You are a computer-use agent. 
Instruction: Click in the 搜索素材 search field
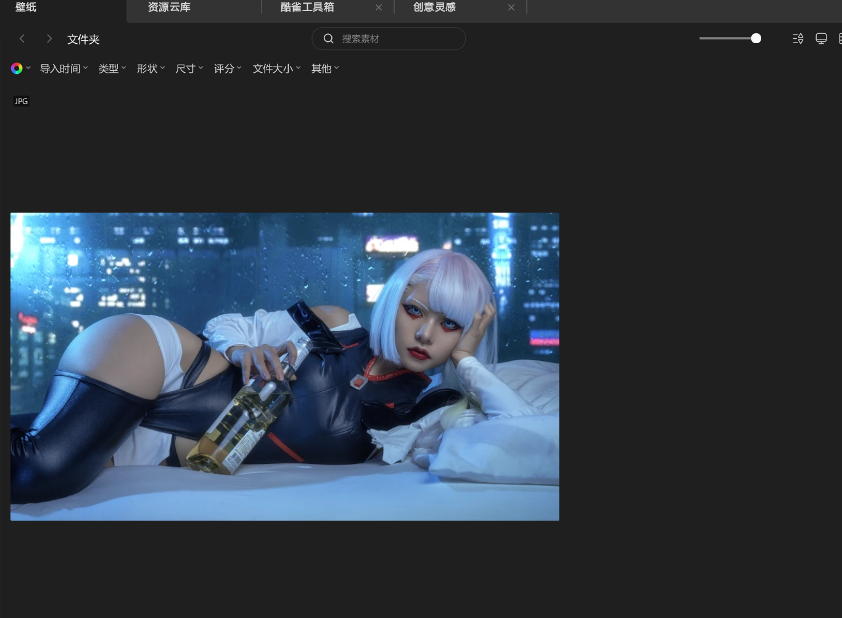[x=389, y=39]
